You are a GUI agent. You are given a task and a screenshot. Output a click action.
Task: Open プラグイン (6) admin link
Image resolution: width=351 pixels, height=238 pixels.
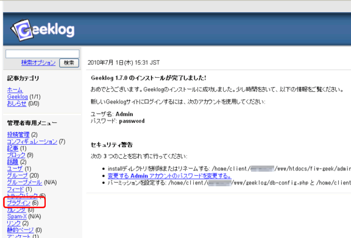[x=18, y=203]
